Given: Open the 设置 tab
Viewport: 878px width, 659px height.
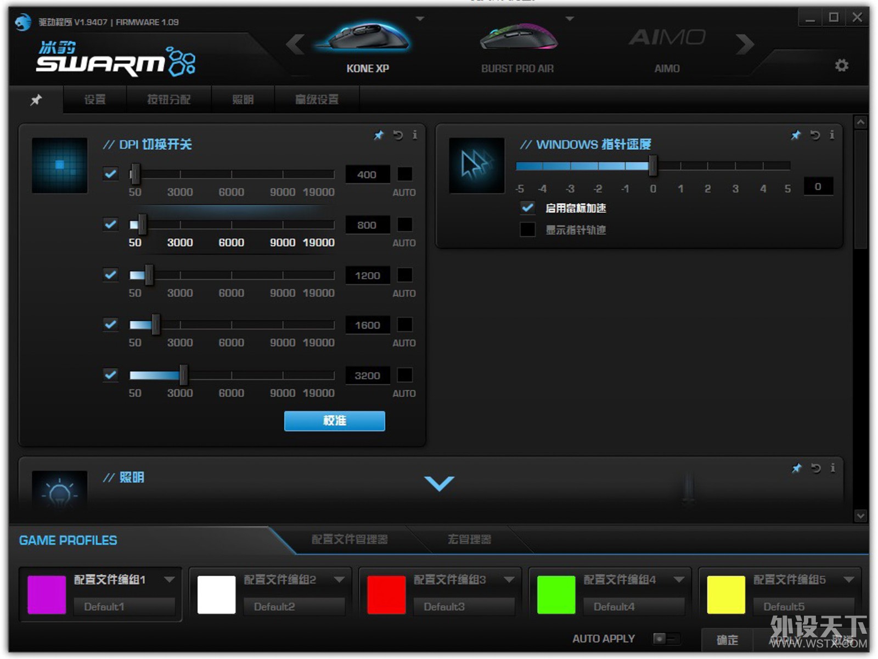Looking at the screenshot, I should [x=95, y=99].
